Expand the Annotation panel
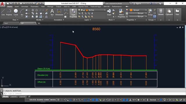Viewport: 186px width, 104px height. (x=59, y=20)
